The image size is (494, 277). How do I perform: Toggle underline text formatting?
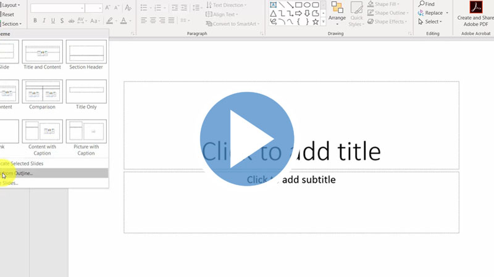click(53, 20)
